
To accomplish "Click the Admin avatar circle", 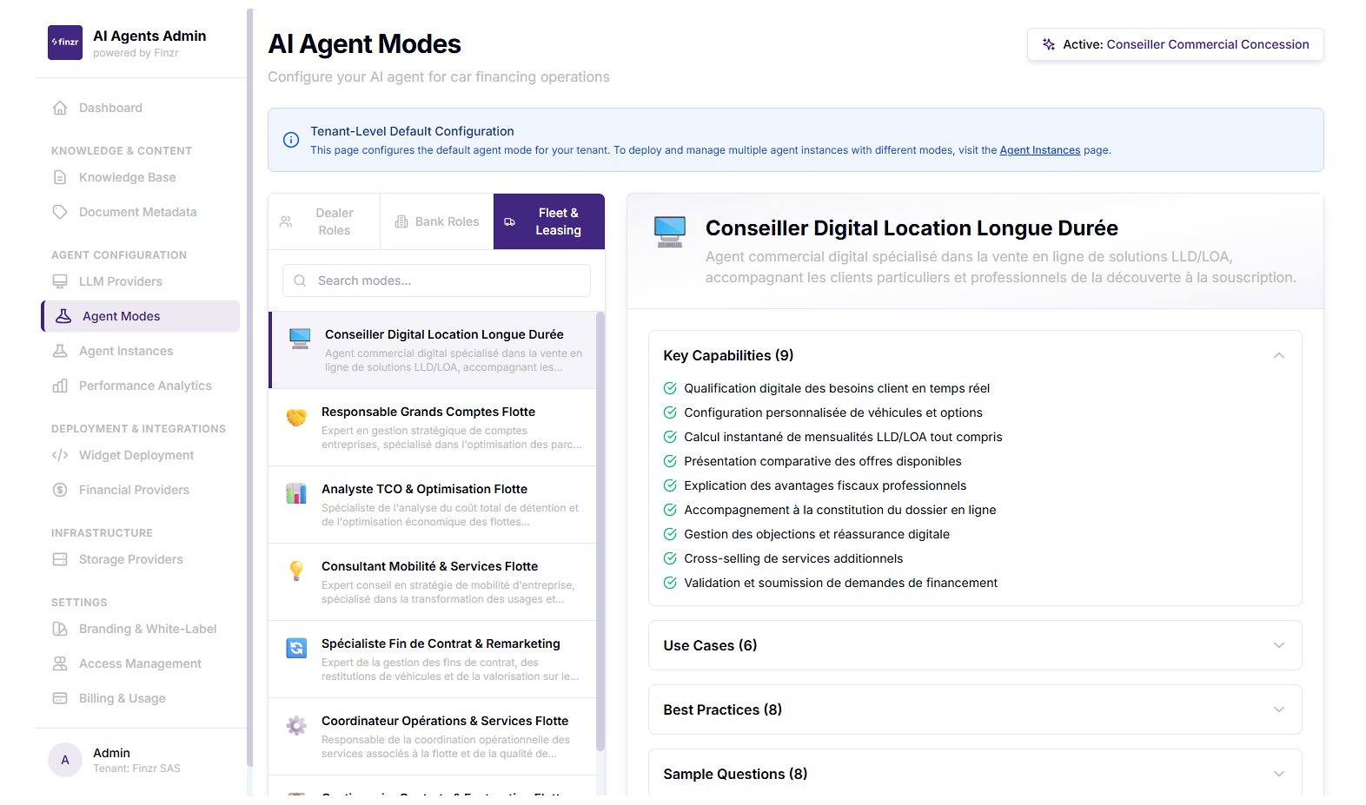I will tap(65, 760).
